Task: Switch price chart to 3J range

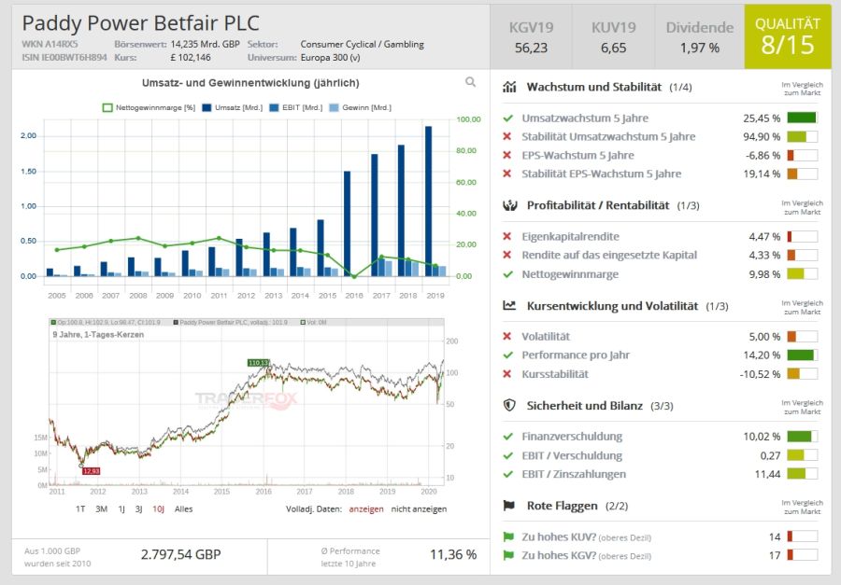Action: click(139, 508)
